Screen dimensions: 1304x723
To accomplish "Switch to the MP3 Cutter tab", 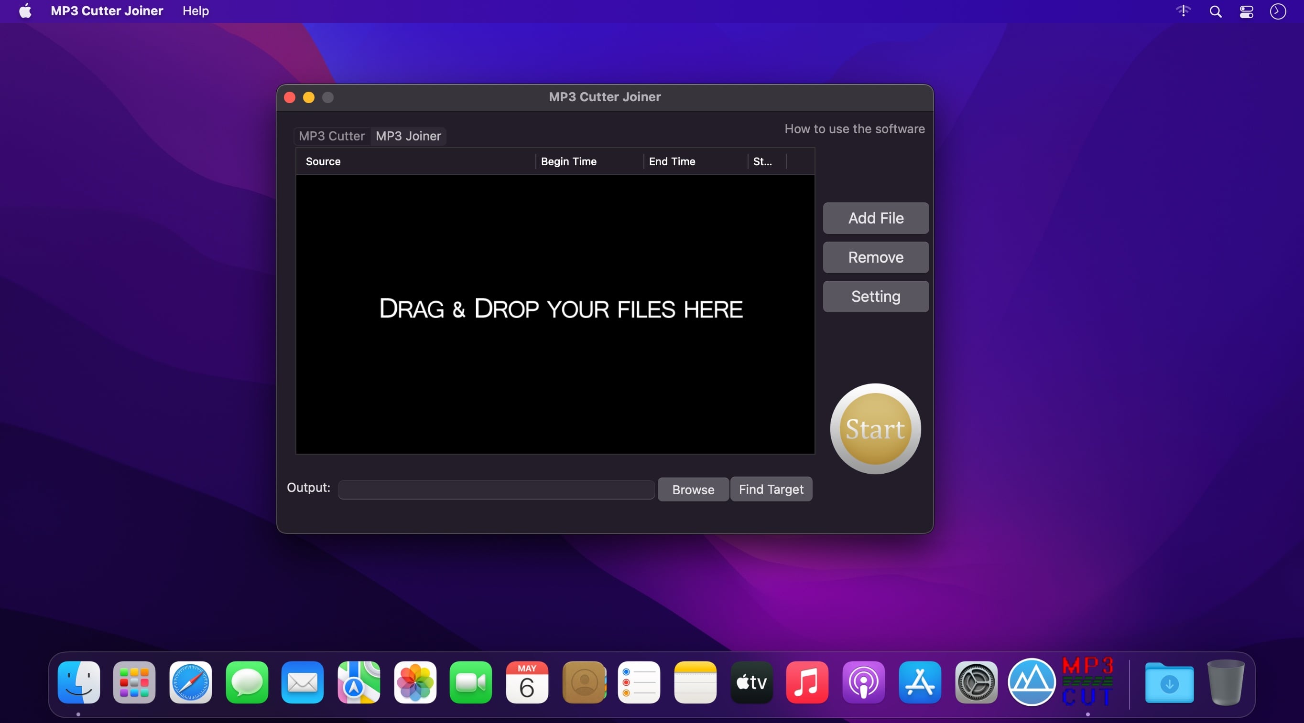I will click(x=332, y=136).
